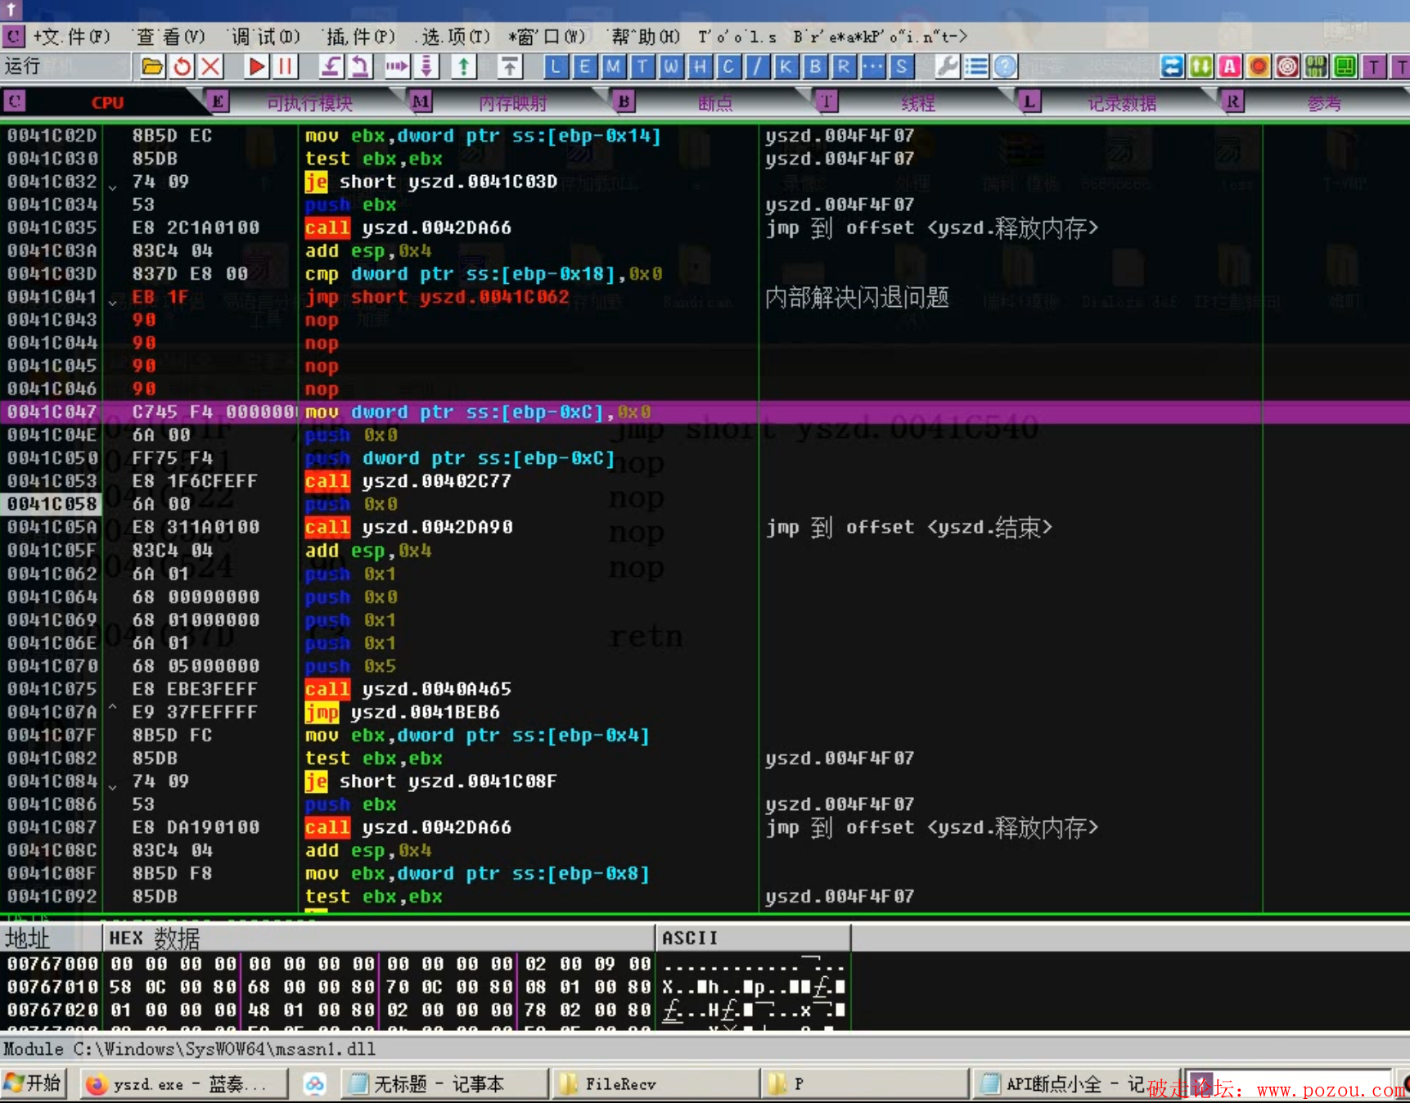Step over with the toolbar icon
This screenshot has height=1103, width=1410.
[359, 66]
